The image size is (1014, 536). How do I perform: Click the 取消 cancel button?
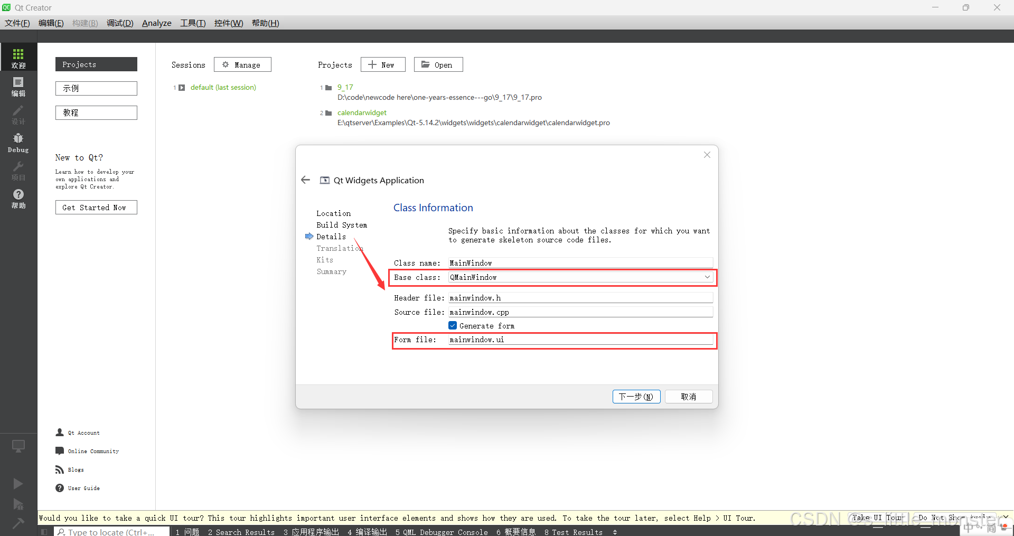tap(689, 397)
